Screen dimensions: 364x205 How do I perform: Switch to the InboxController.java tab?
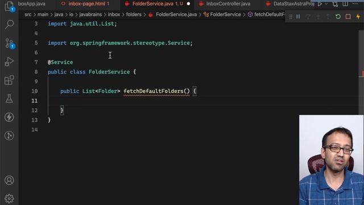click(x=225, y=4)
